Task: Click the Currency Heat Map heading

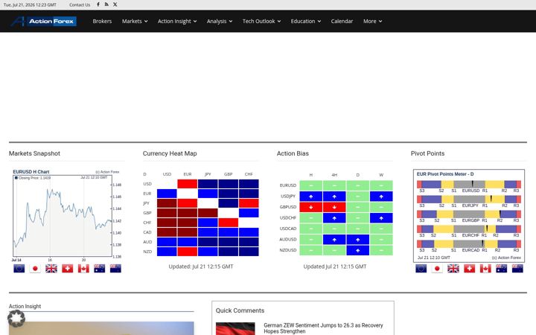Action: click(170, 153)
